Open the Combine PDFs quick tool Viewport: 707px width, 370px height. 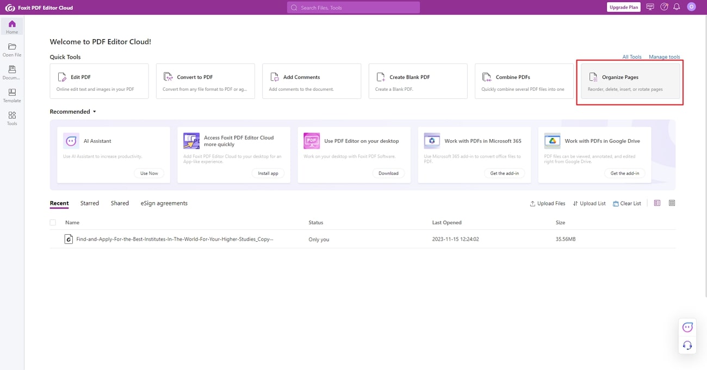point(524,81)
